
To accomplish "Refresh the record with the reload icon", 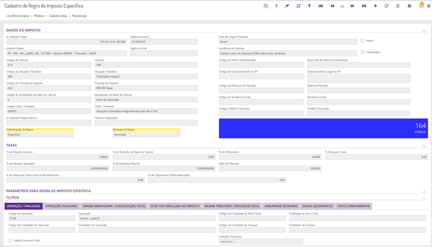I will tap(298, 6).
